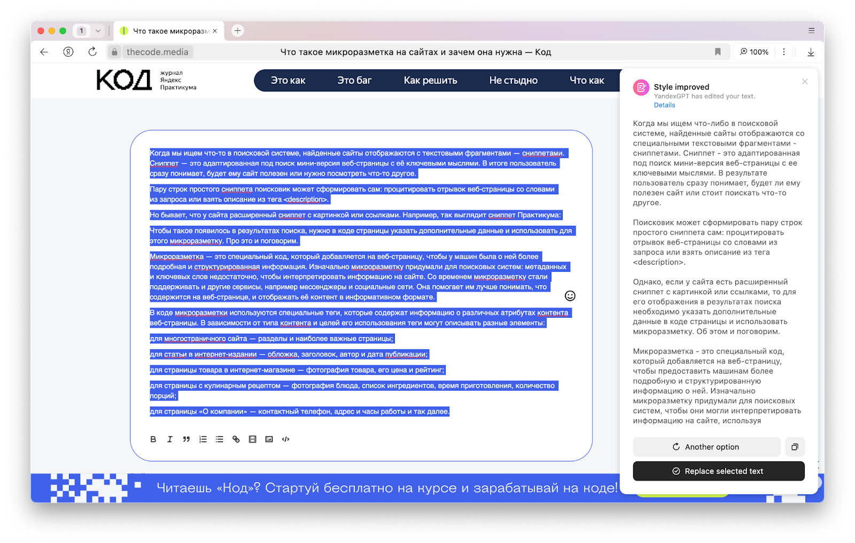Screen dimensions: 855x543
Task: Go to the 'Как решить' menu item
Action: coord(430,81)
